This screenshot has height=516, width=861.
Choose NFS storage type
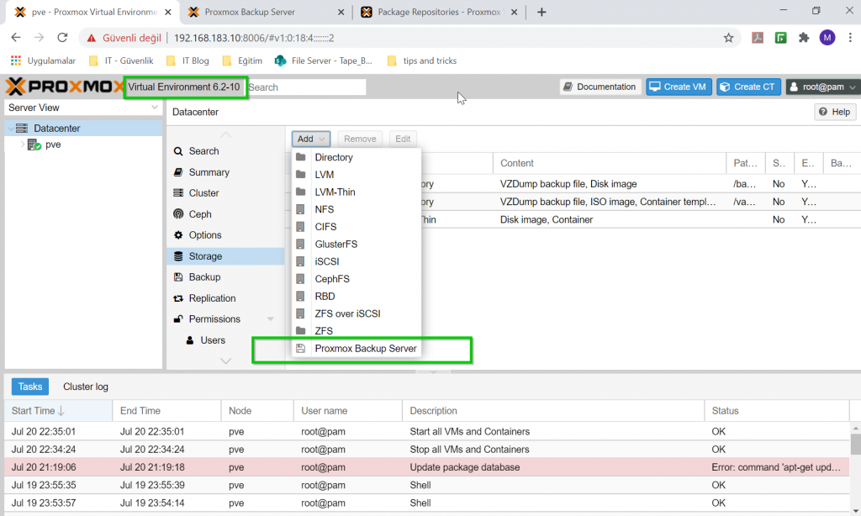click(x=357, y=209)
